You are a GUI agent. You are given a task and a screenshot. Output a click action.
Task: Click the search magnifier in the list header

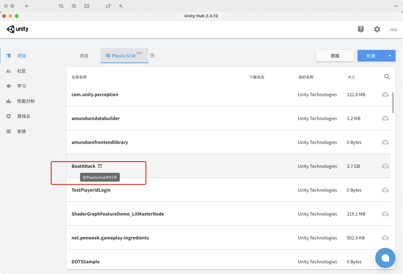[x=387, y=77]
